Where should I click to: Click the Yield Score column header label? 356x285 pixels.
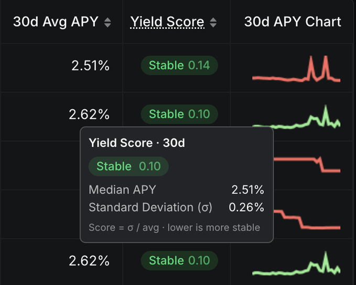coord(167,22)
